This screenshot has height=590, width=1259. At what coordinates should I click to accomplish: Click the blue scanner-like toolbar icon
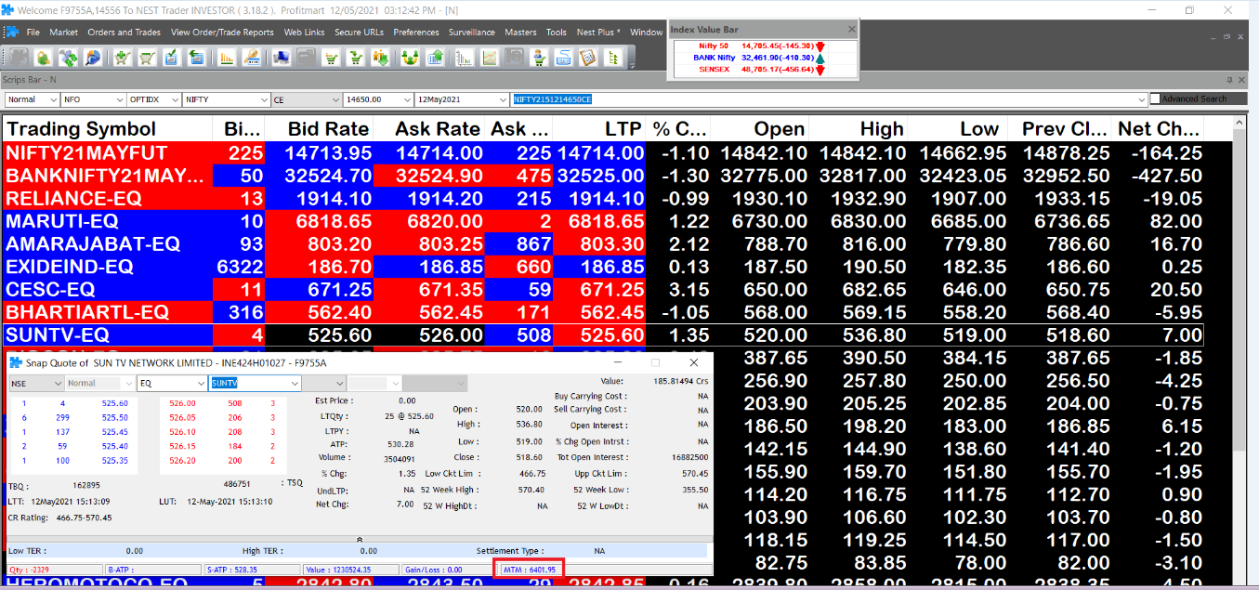(x=562, y=58)
